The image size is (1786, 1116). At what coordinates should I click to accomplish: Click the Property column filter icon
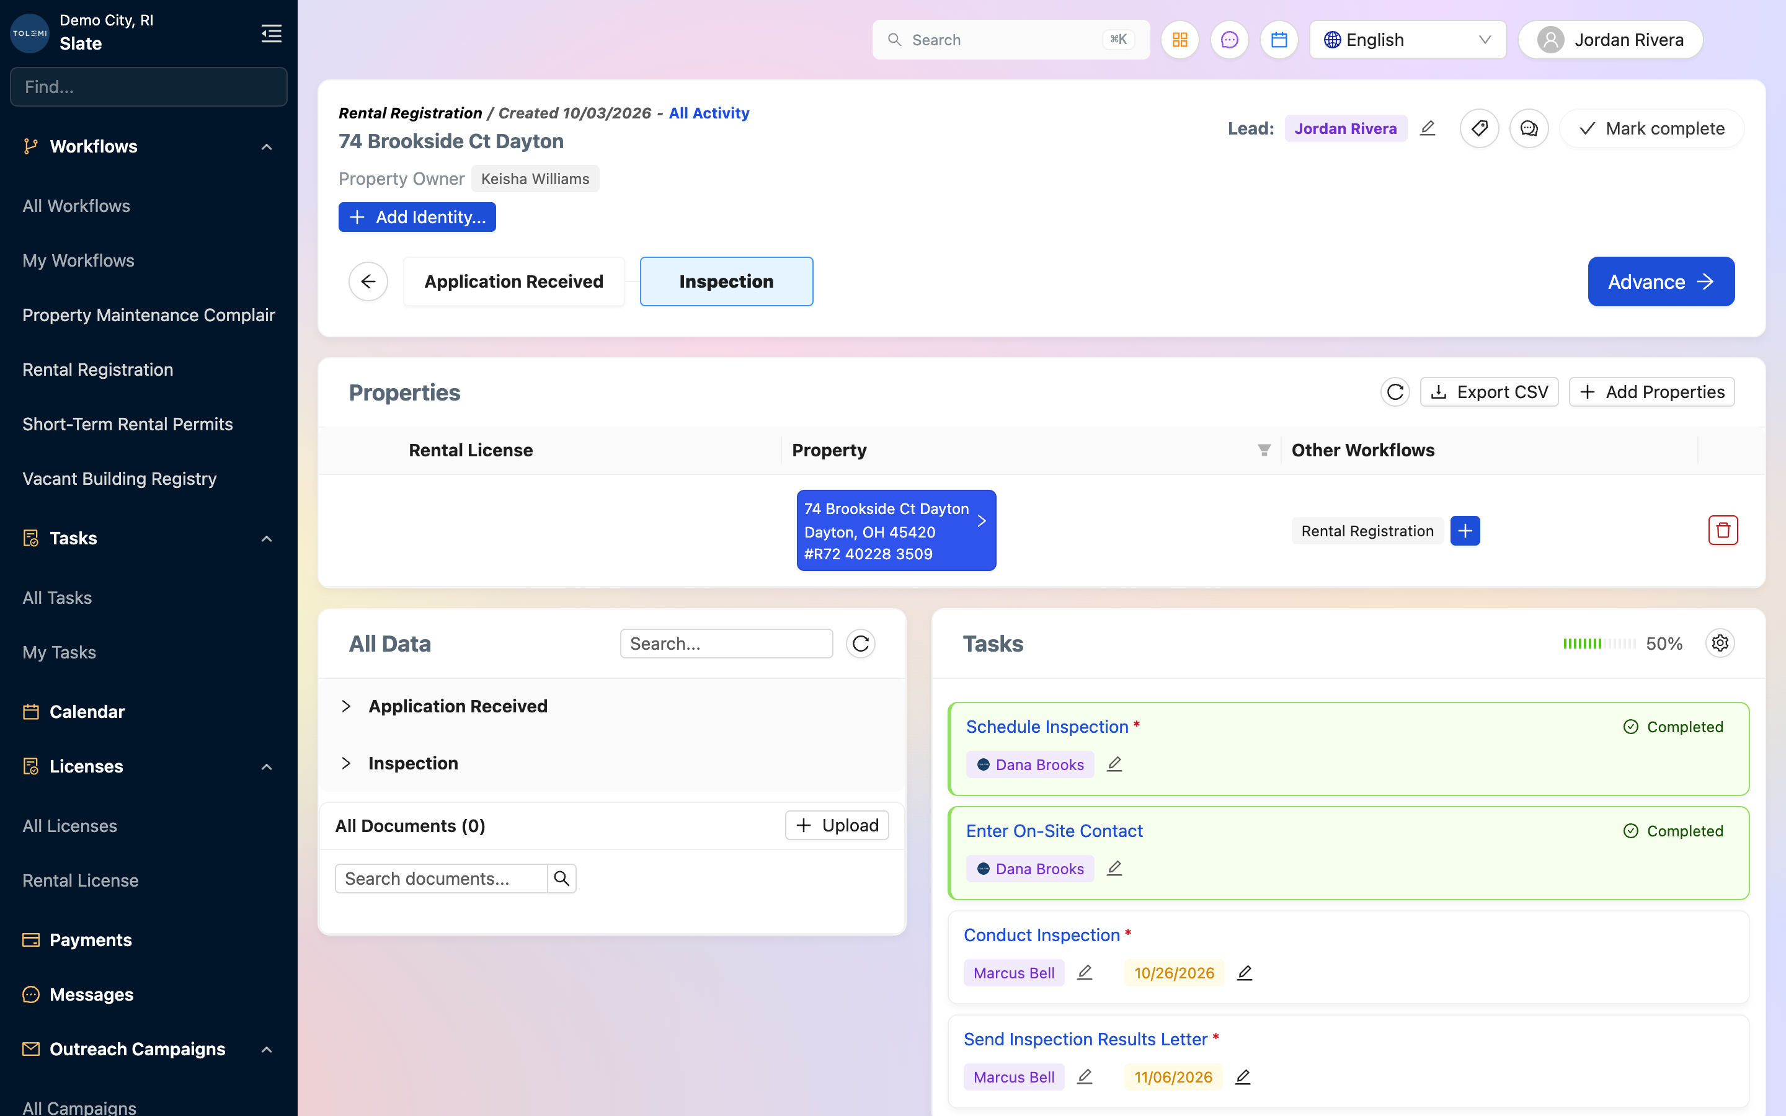tap(1263, 450)
